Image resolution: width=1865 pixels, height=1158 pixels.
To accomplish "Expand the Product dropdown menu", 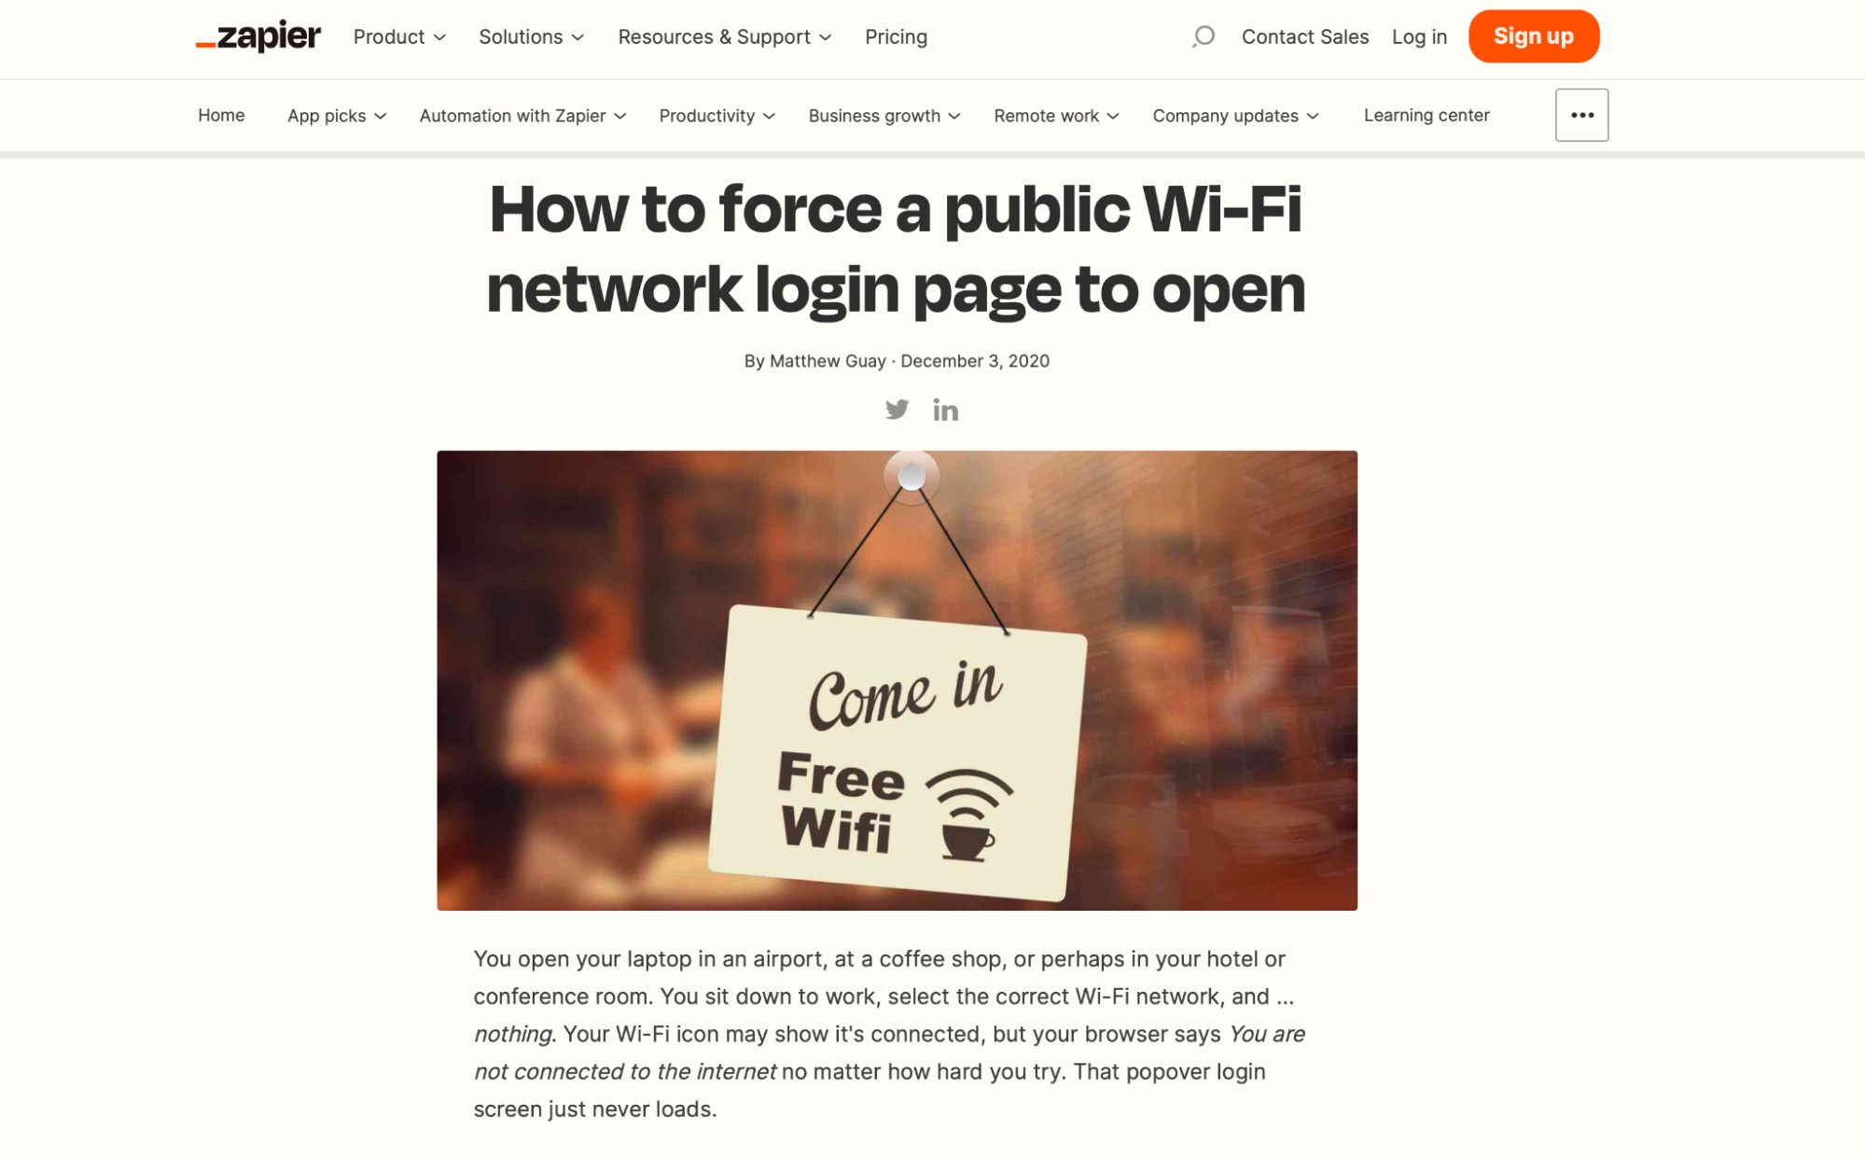I will coord(400,36).
